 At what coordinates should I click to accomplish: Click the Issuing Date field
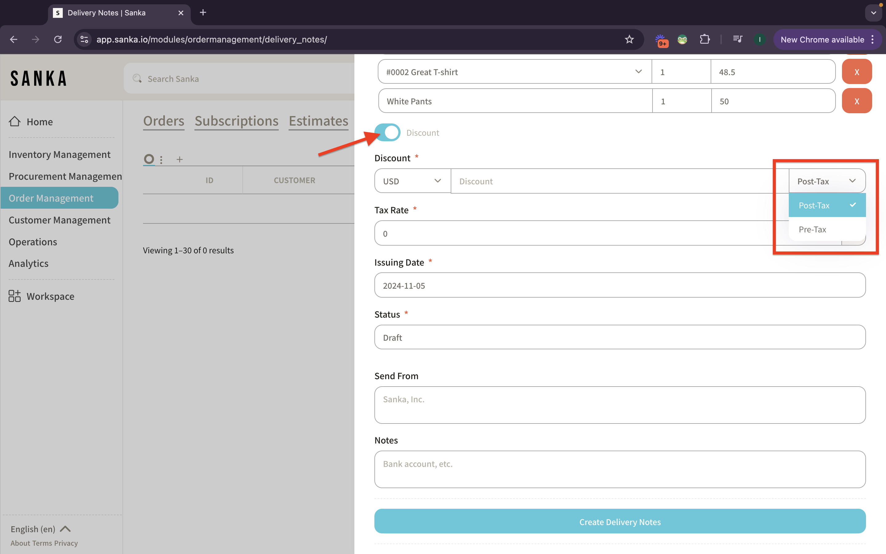click(x=620, y=285)
